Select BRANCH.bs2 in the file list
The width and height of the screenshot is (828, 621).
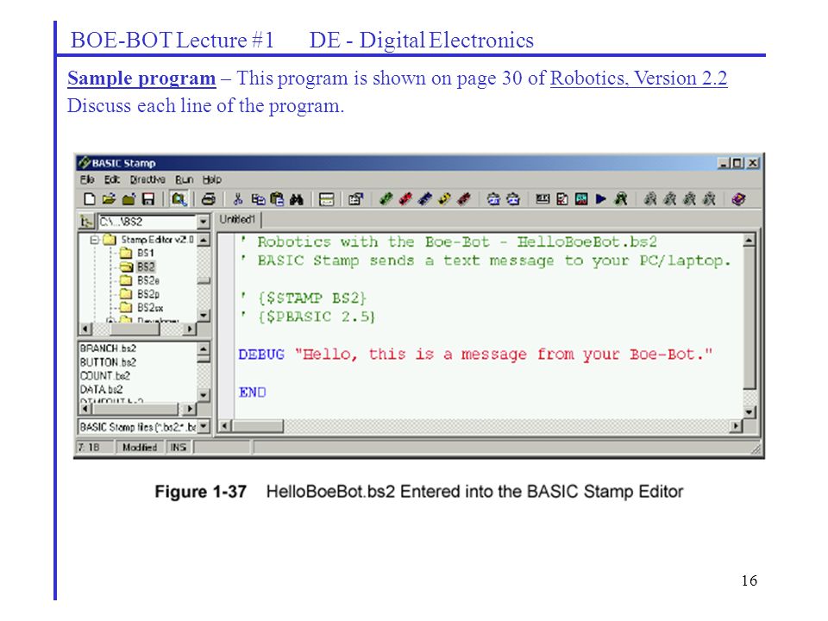(x=108, y=348)
